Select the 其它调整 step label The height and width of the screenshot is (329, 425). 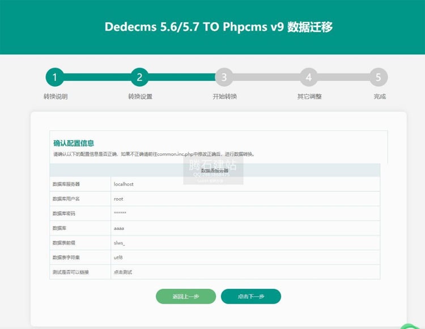pyautogui.click(x=309, y=96)
